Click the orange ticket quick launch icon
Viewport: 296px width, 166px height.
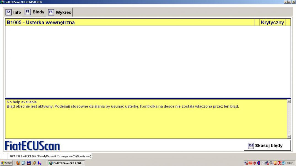pos(34,163)
